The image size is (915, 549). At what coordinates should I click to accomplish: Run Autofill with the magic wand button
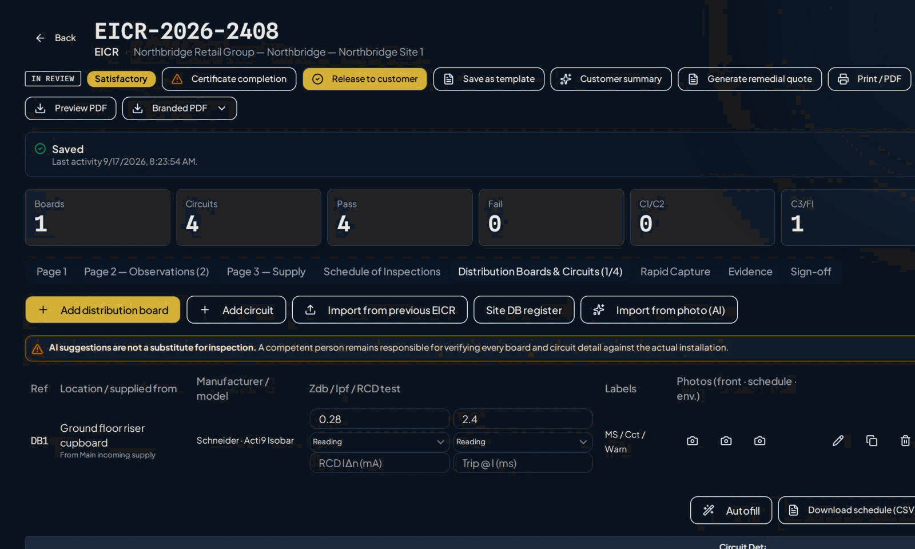pos(731,510)
